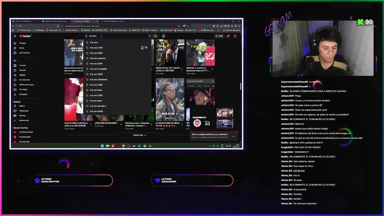Open the EL MEJOR VIDEO DE NECIA thumbnail
Image resolution: width=384 pixels, height=216 pixels.
point(170,99)
